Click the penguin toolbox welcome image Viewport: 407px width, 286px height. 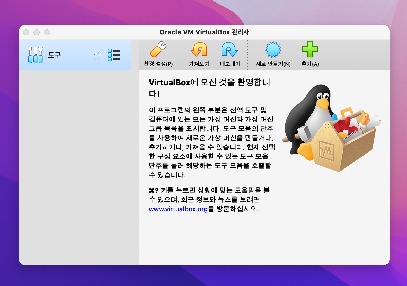click(331, 128)
